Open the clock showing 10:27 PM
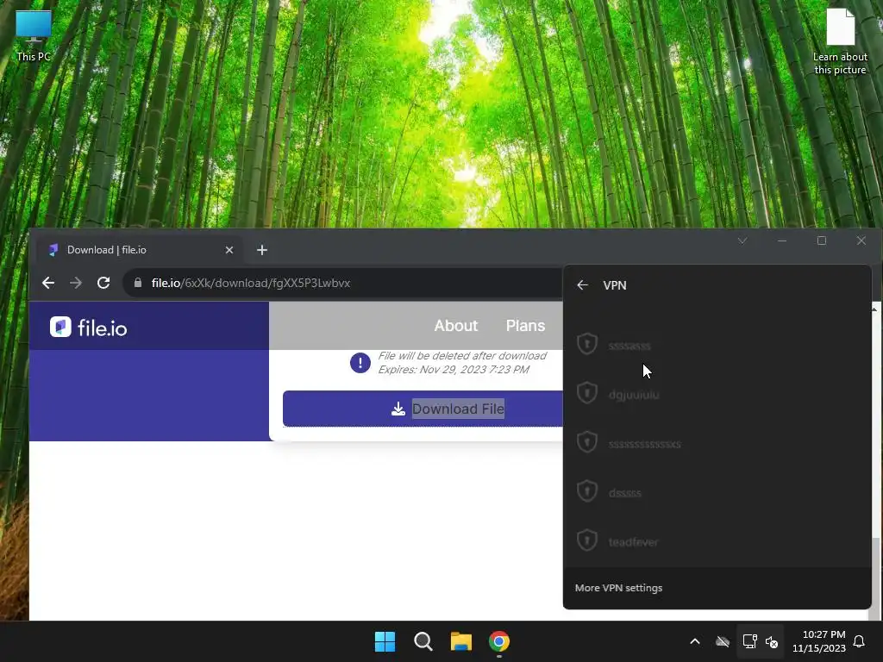The height and width of the screenshot is (662, 883). 819,641
